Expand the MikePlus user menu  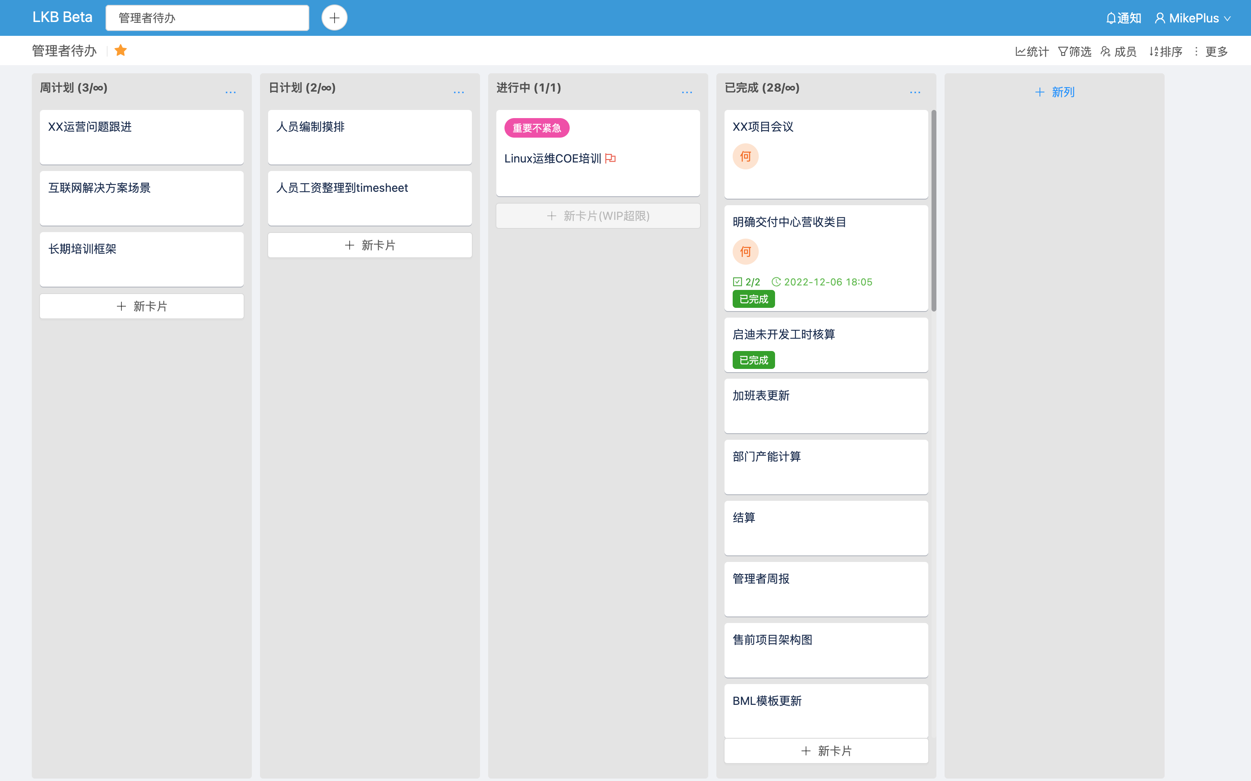pos(1193,18)
